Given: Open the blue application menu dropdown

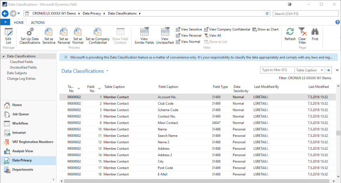Looking at the screenshot, I should click(x=5, y=22).
